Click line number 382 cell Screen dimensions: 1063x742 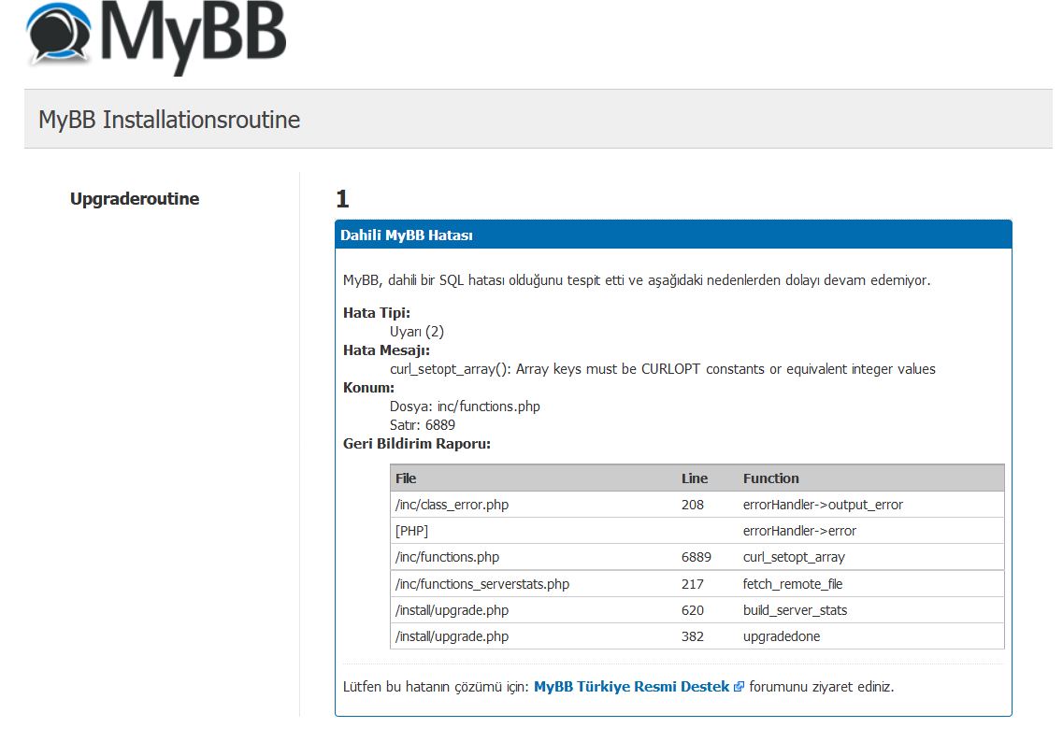[692, 636]
